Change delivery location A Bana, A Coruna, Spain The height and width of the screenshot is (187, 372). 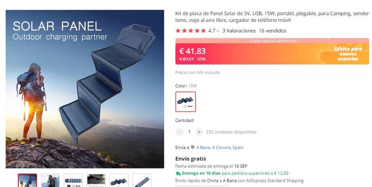[x=219, y=148]
